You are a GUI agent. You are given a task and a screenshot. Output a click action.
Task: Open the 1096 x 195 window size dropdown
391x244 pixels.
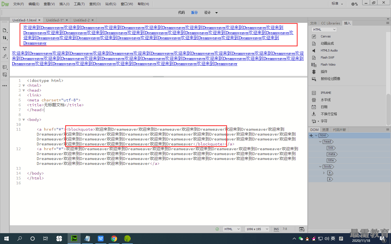click(257, 229)
